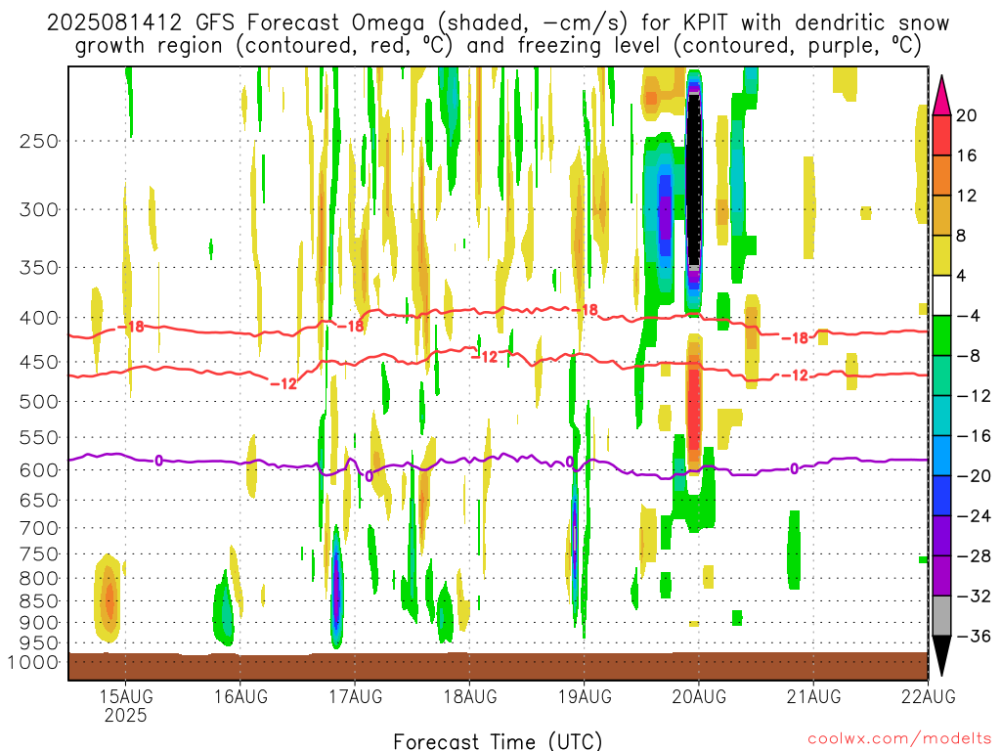Click the positive 16 colorbar tick label

(966, 155)
